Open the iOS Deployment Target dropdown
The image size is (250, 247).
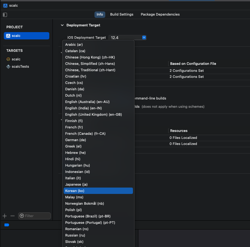(144, 38)
